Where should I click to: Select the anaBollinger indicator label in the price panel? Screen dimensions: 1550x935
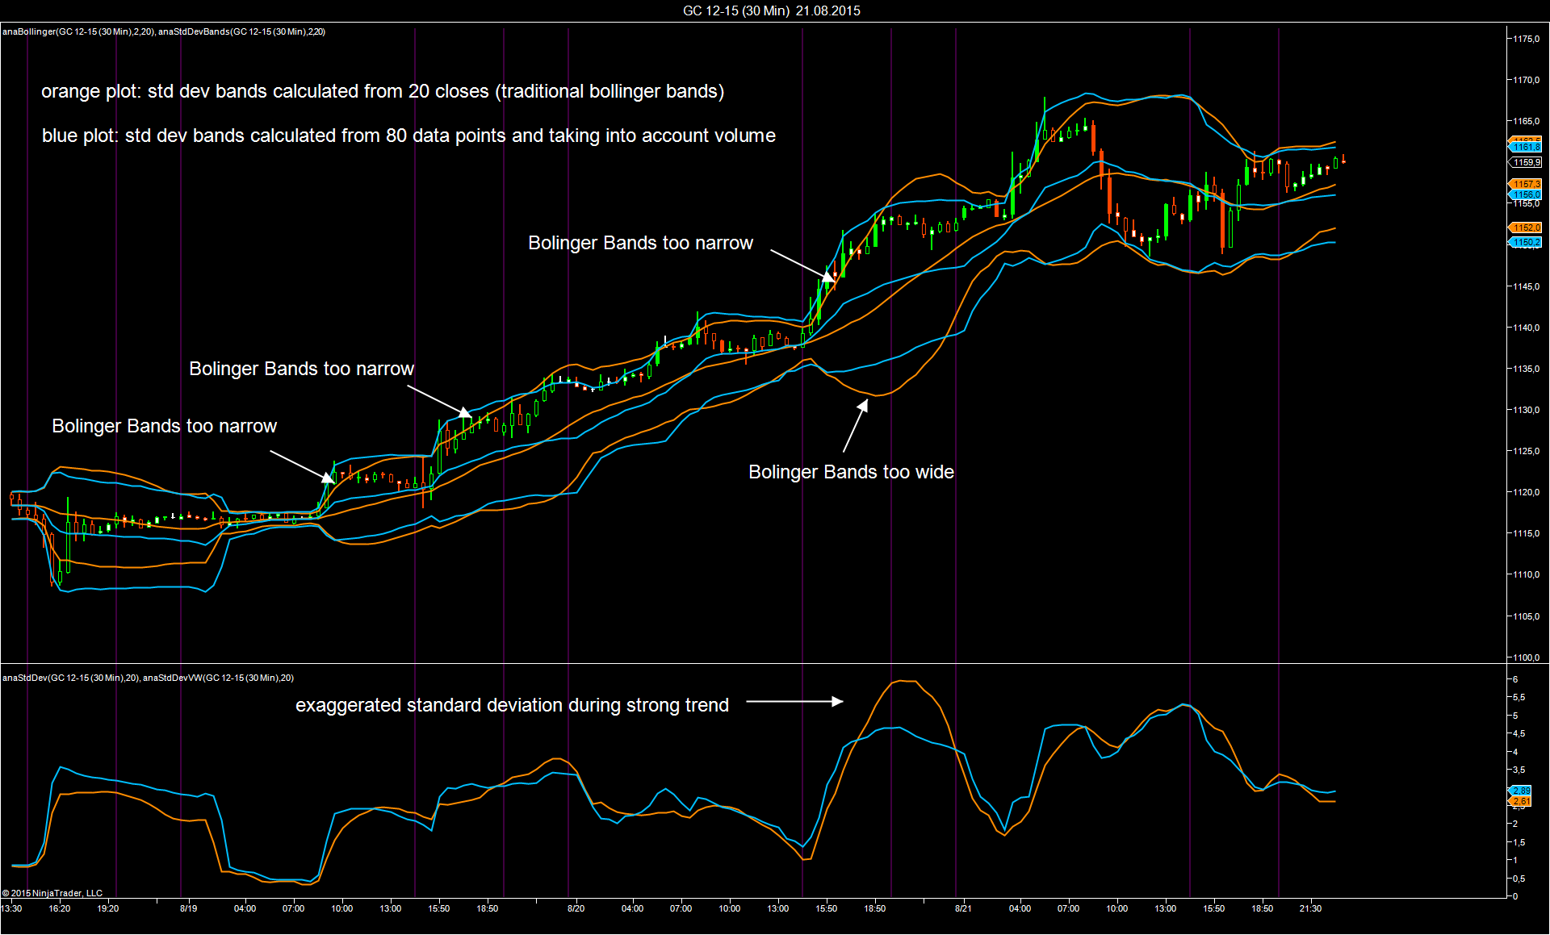point(78,31)
